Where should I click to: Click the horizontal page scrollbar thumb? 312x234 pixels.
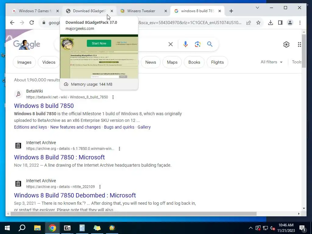click(133, 214)
